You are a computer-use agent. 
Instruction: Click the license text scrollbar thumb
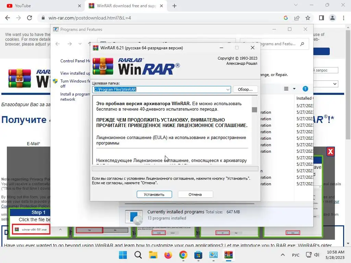click(x=254, y=110)
